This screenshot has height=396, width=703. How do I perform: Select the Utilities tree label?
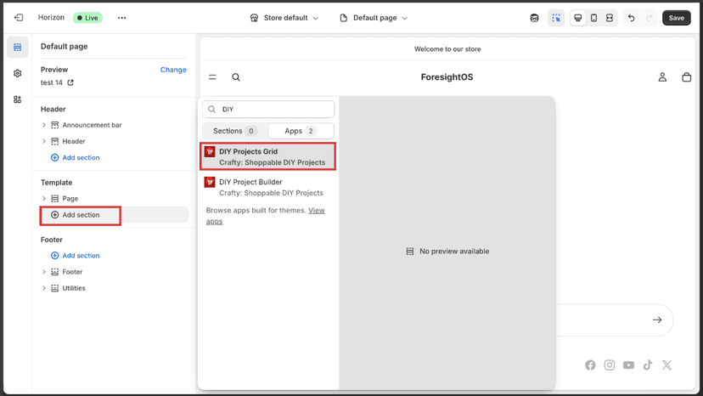tap(74, 288)
